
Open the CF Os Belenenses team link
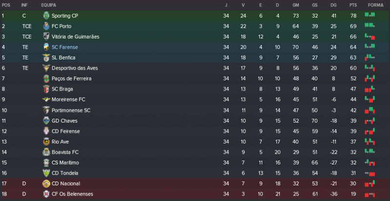click(72, 194)
